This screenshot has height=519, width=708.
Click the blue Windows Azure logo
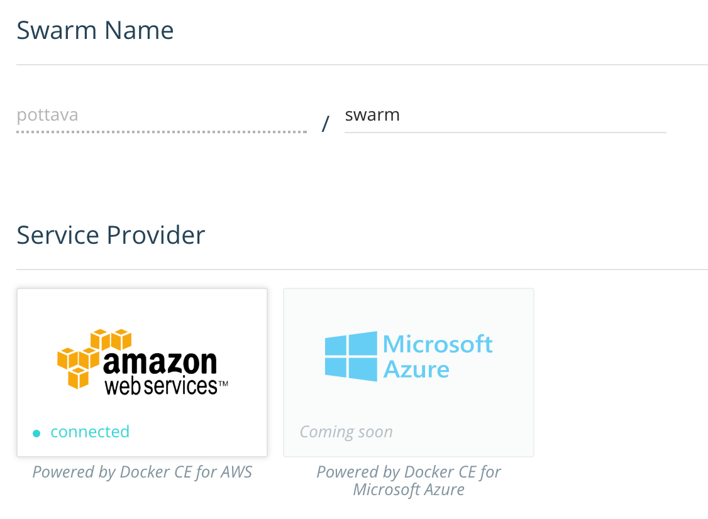pos(351,356)
